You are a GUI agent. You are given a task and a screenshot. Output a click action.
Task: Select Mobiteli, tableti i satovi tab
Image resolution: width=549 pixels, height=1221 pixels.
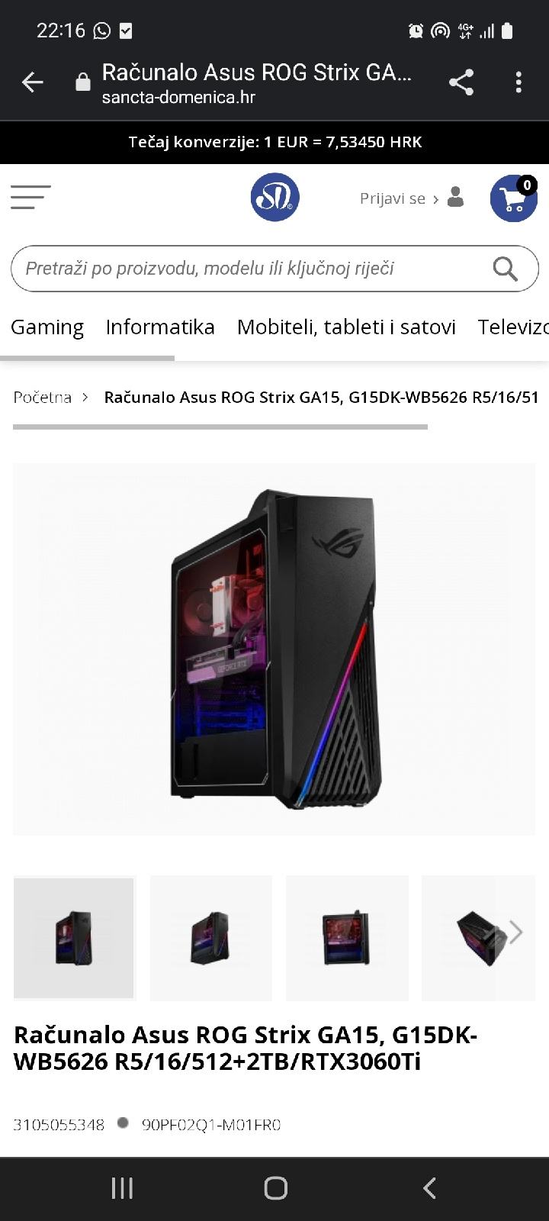click(x=346, y=327)
